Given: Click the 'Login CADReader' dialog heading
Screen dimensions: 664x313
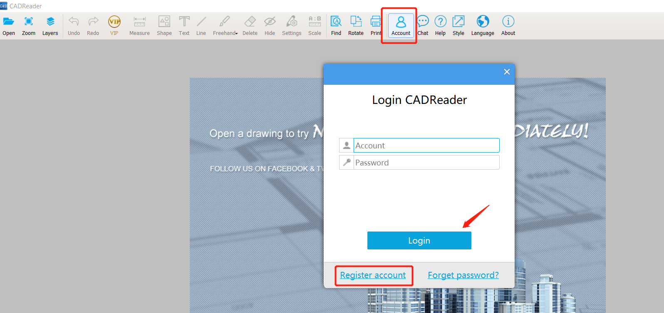Looking at the screenshot, I should pos(419,100).
